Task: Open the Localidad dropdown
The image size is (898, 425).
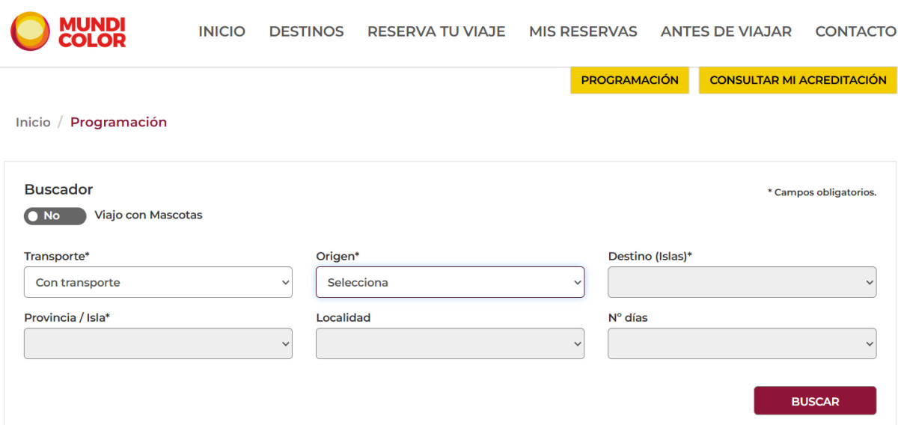Action: [450, 343]
